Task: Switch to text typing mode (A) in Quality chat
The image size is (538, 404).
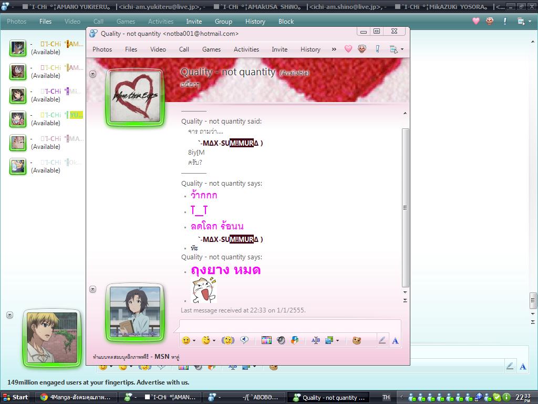Action: point(395,340)
